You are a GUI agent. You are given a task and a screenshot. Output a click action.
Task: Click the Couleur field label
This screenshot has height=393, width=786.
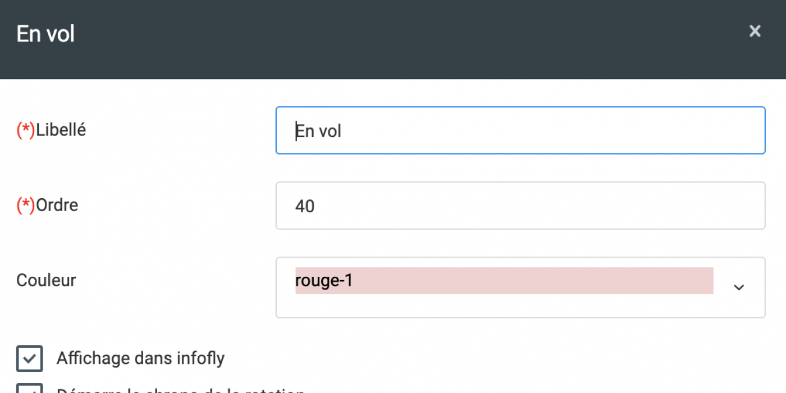pyautogui.click(x=46, y=280)
